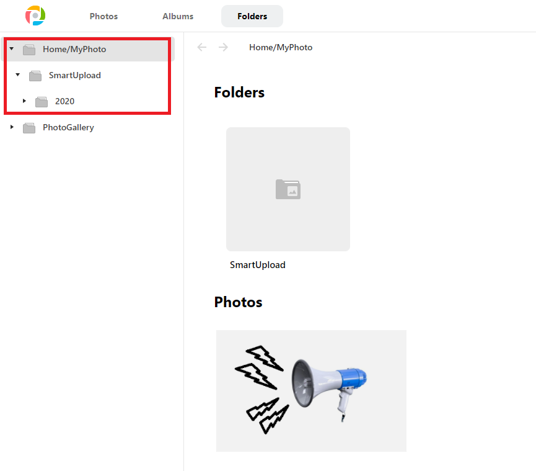This screenshot has width=536, height=471.
Task: Open the megaphone photo thumbnail
Action: [311, 390]
